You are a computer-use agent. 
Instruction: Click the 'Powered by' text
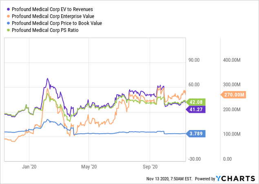pyautogui.click(x=205, y=179)
